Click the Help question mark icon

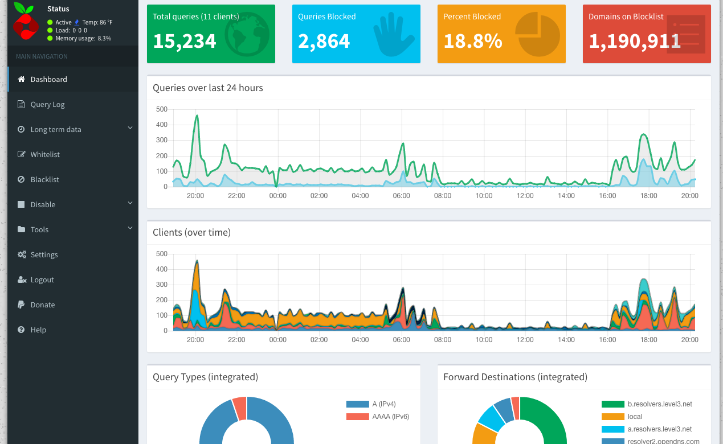[x=21, y=330]
